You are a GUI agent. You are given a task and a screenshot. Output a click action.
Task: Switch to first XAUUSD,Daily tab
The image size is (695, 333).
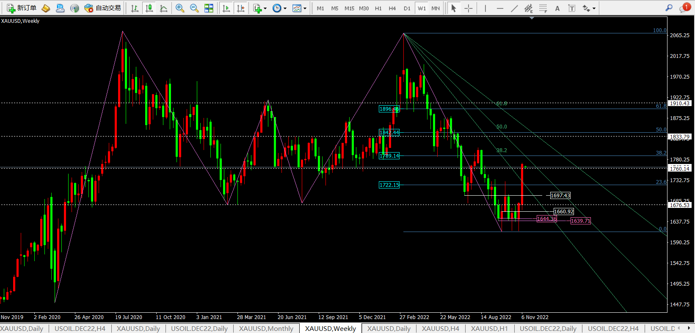click(x=22, y=328)
